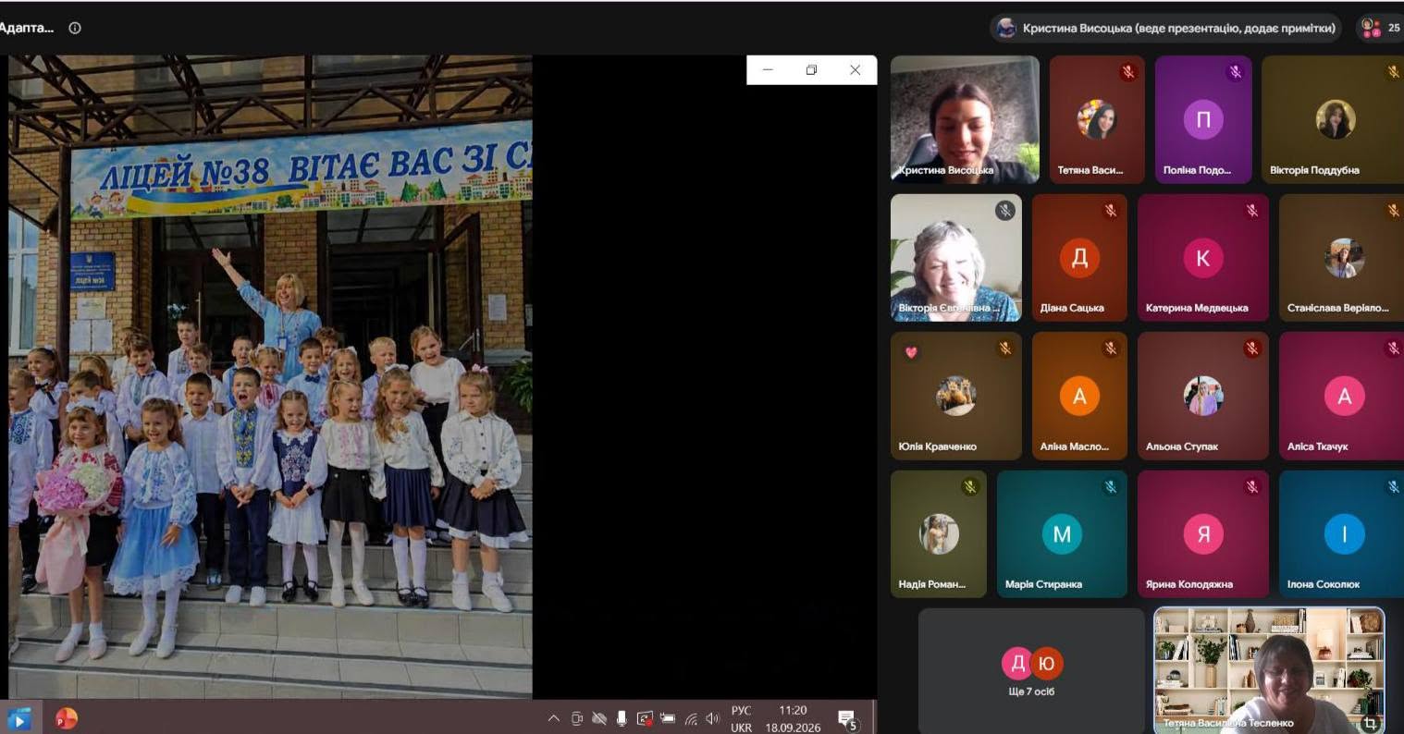Open the volume speaker icon in the tray
The image size is (1404, 734).
(712, 718)
